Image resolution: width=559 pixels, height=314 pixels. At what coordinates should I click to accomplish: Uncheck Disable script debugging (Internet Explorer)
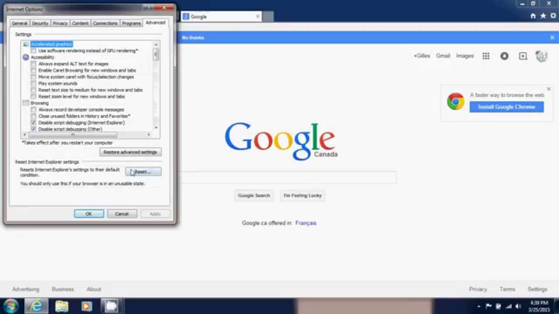tap(34, 123)
